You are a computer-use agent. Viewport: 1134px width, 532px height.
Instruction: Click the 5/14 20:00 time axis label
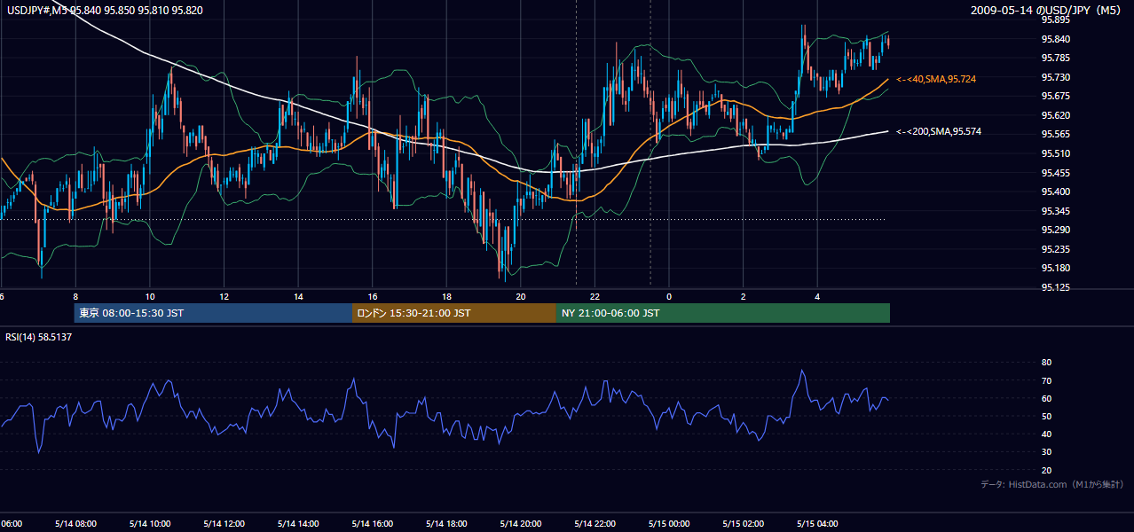(x=521, y=523)
